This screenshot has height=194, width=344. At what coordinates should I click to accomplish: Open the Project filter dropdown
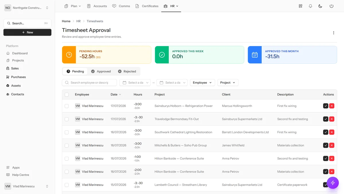(x=228, y=82)
